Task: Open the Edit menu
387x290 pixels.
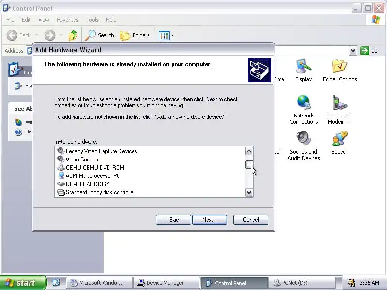Action: (26, 20)
